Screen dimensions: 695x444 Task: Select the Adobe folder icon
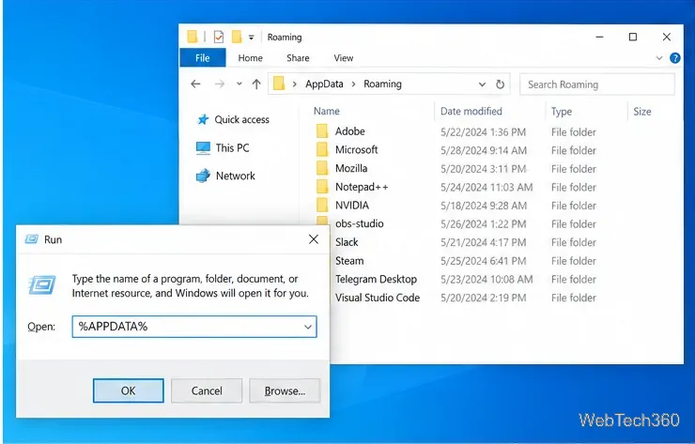[322, 131]
